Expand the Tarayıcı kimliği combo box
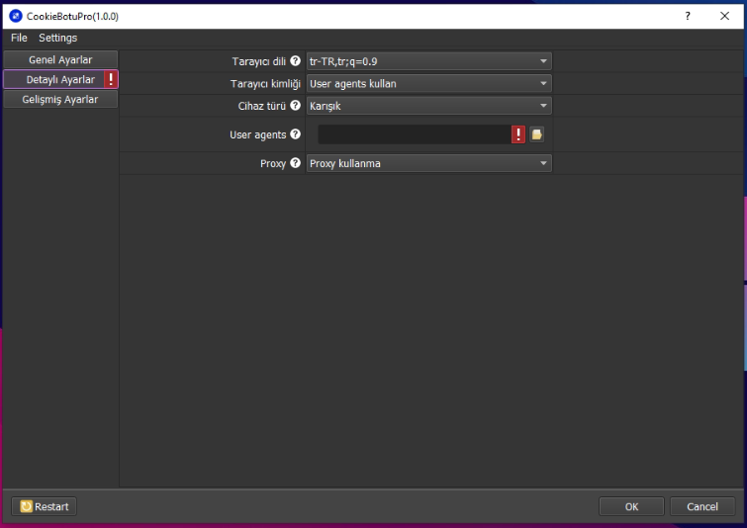Viewport: 747px width, 528px height. pyautogui.click(x=428, y=84)
